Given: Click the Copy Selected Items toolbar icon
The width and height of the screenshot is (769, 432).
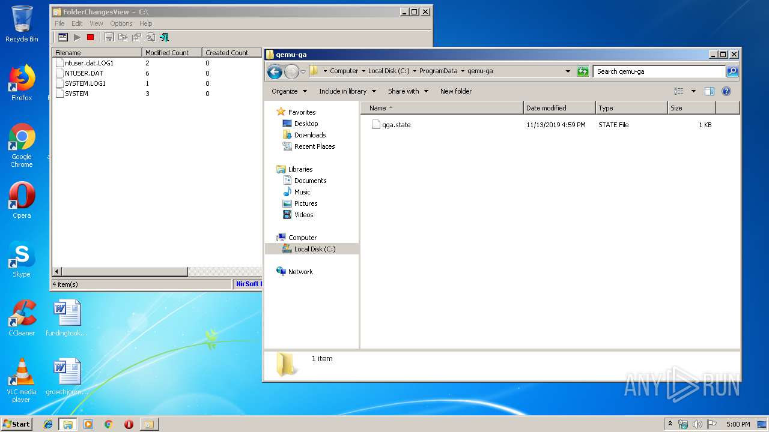Looking at the screenshot, I should 123,37.
